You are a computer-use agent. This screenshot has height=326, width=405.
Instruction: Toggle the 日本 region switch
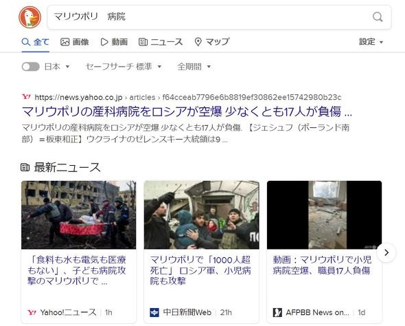click(30, 67)
